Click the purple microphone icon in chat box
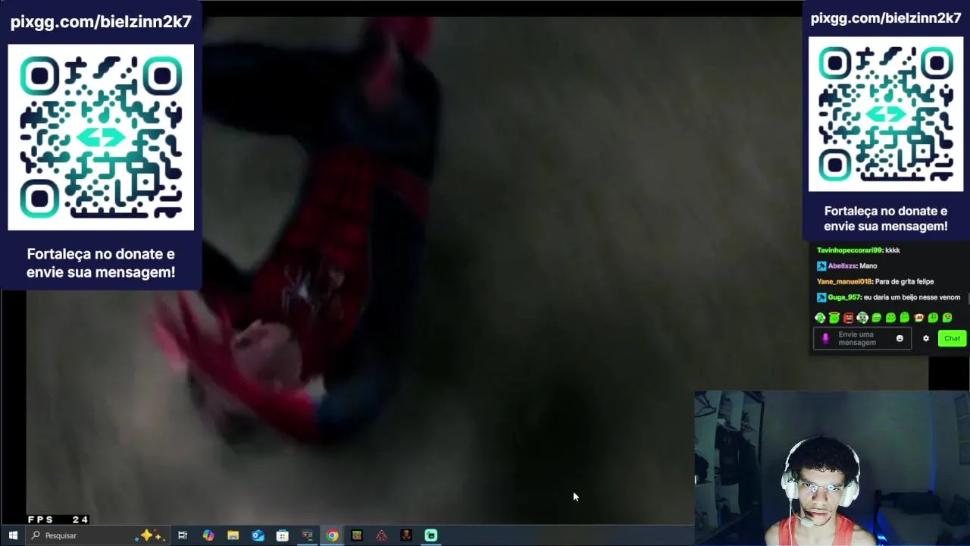Screen dimensions: 970x546 click(x=826, y=338)
